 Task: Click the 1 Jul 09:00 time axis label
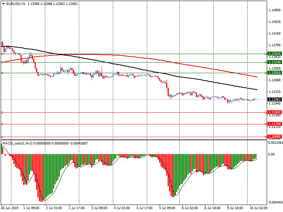point(31,208)
